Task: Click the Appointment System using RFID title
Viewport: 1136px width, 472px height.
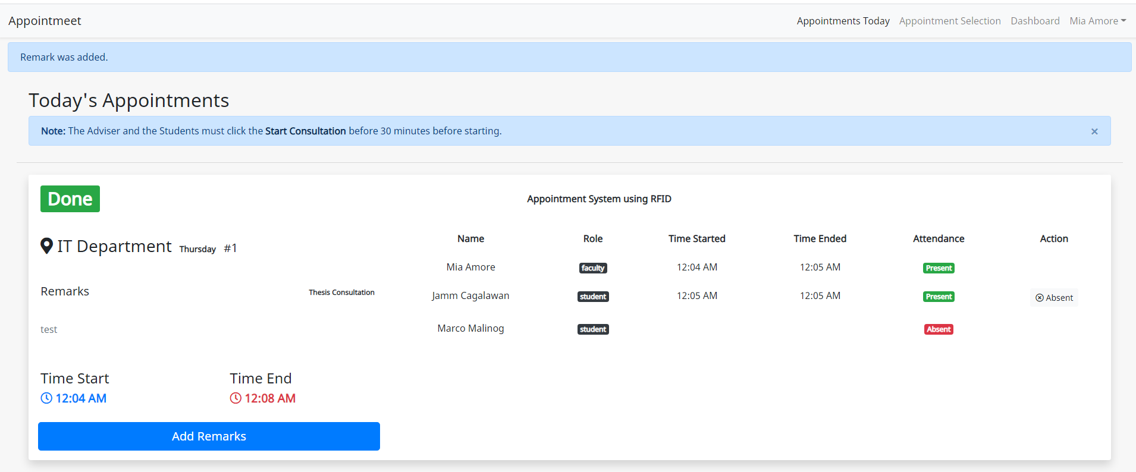Action: point(599,199)
